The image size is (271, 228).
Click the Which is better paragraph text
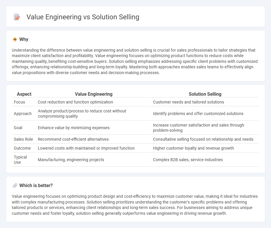[135, 205]
